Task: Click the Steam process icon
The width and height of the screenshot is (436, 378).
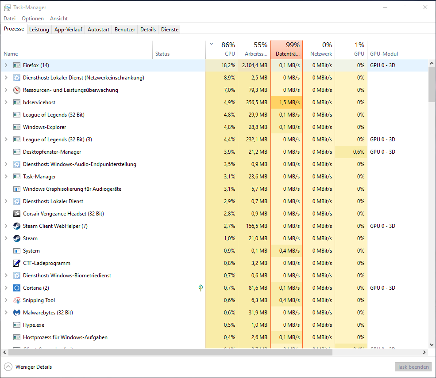Action: (17, 238)
